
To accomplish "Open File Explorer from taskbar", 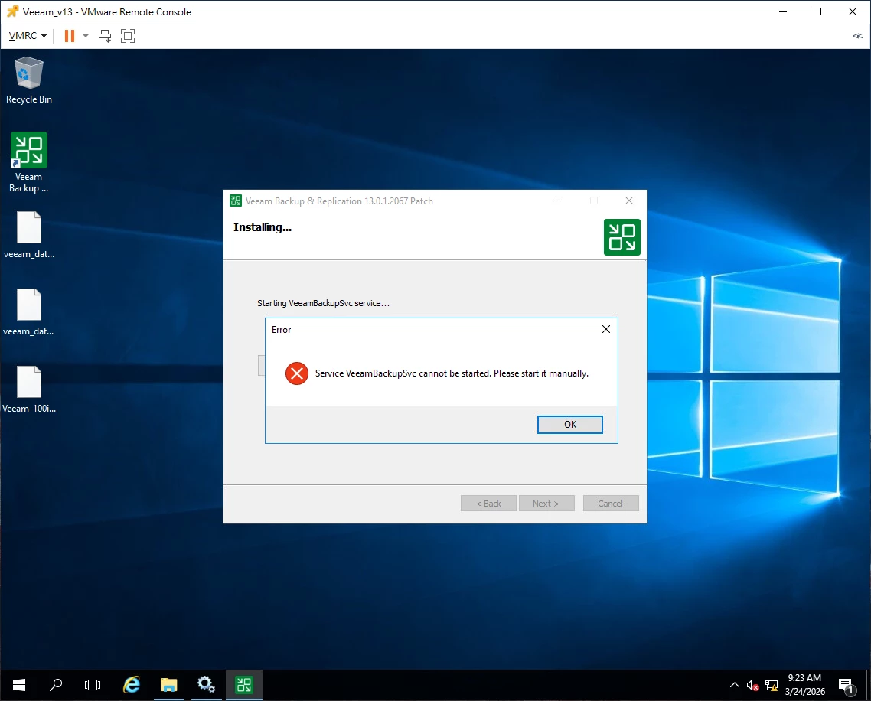I will tap(169, 685).
